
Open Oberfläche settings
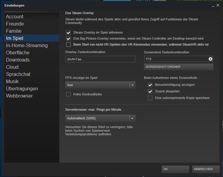coord(32,52)
